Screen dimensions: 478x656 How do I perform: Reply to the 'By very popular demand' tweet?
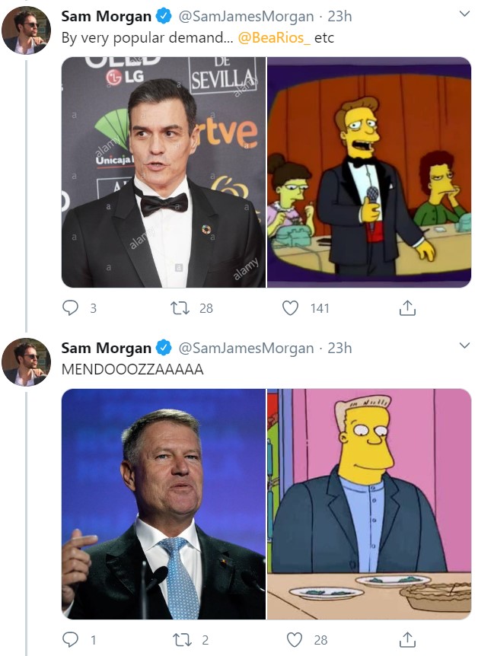71,307
